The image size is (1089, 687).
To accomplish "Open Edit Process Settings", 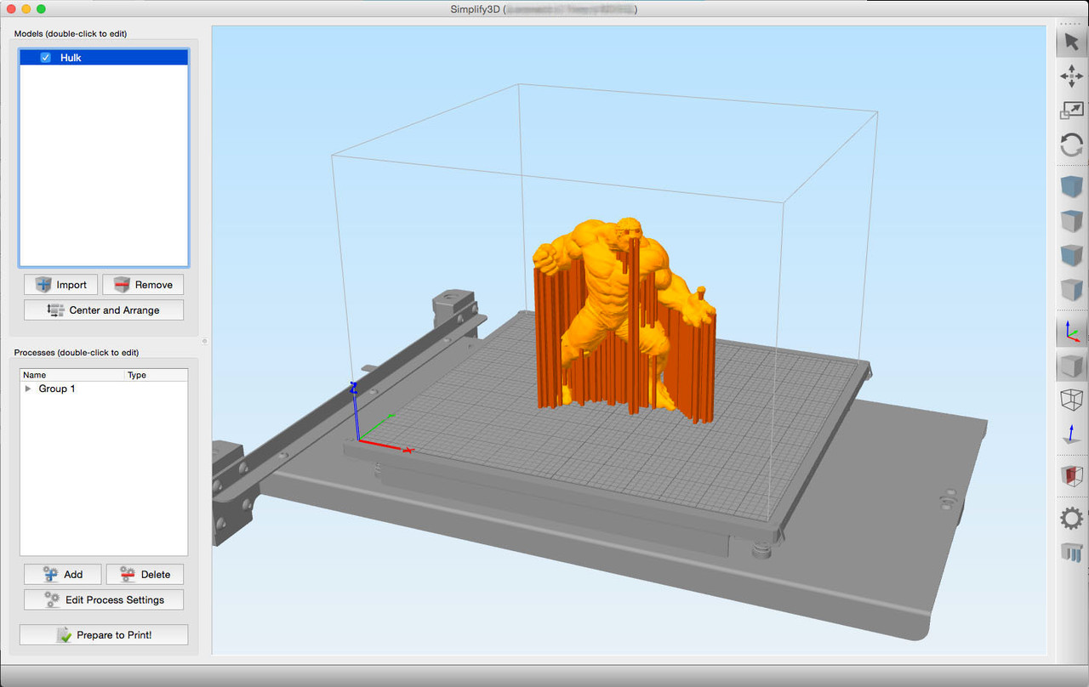I will click(x=104, y=600).
